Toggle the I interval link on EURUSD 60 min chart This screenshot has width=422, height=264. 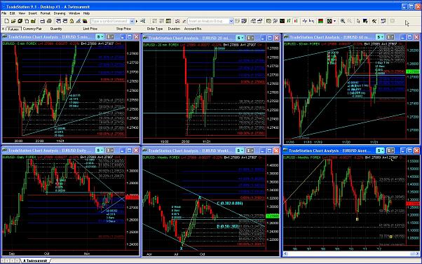390,37
